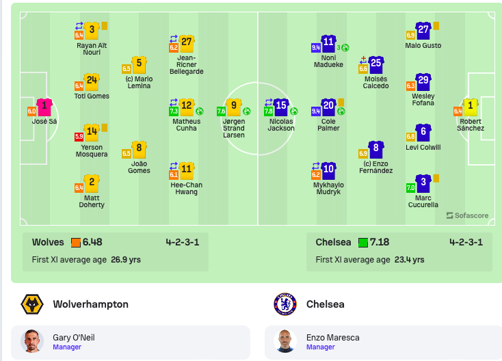The width and height of the screenshot is (502, 361).
Task: Click Yerson Mosquera's 5.9 rating badge
Action: (79, 137)
